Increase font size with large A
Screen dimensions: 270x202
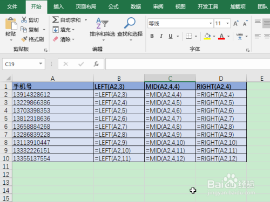point(236,23)
